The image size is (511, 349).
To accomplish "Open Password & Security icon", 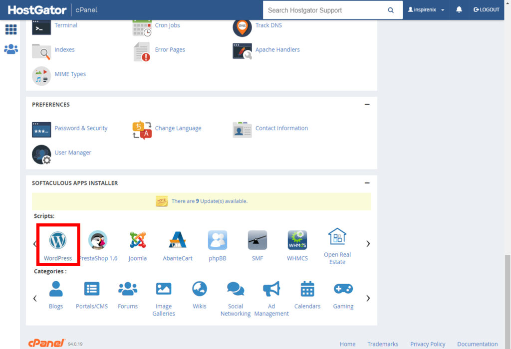I will (41, 130).
